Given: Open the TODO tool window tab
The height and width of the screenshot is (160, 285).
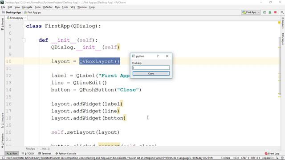Looking at the screenshot, I should pyautogui.click(x=28, y=153).
